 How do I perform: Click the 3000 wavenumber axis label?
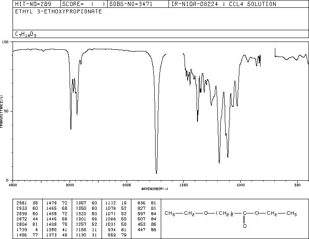coord(70,185)
